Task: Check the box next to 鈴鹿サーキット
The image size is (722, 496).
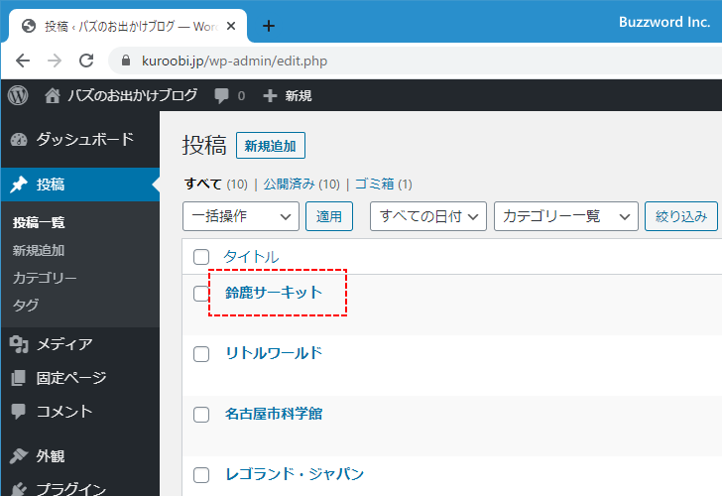Action: pos(201,293)
